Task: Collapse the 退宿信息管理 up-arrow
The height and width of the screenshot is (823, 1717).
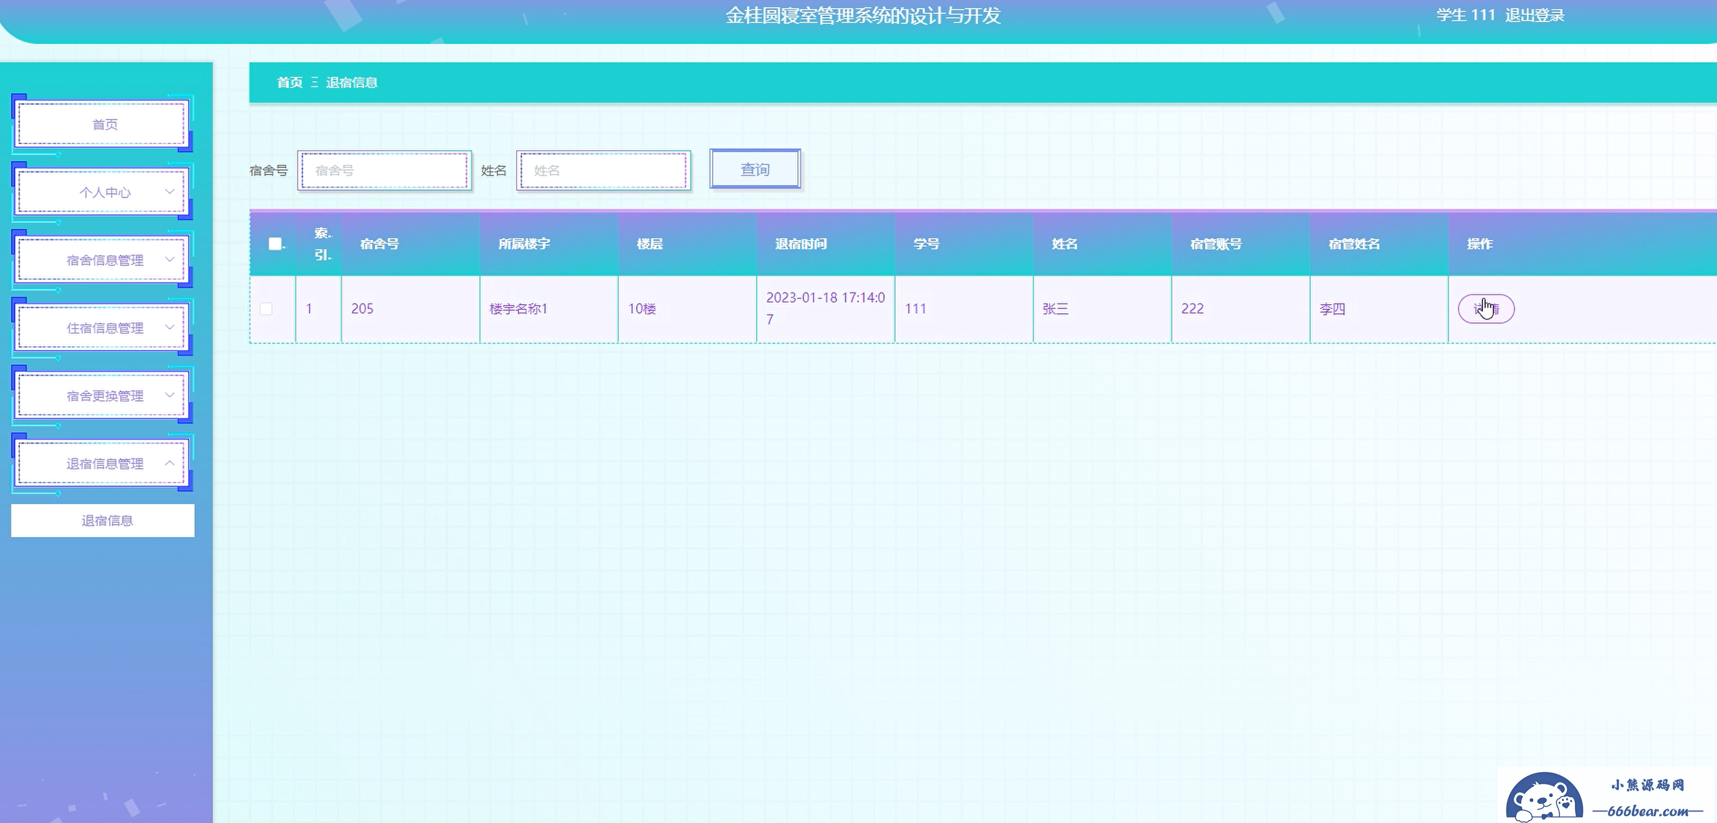Action: coord(169,463)
